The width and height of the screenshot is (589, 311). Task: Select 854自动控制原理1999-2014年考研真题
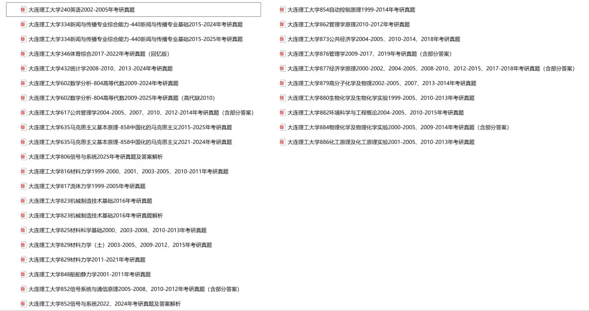(351, 10)
